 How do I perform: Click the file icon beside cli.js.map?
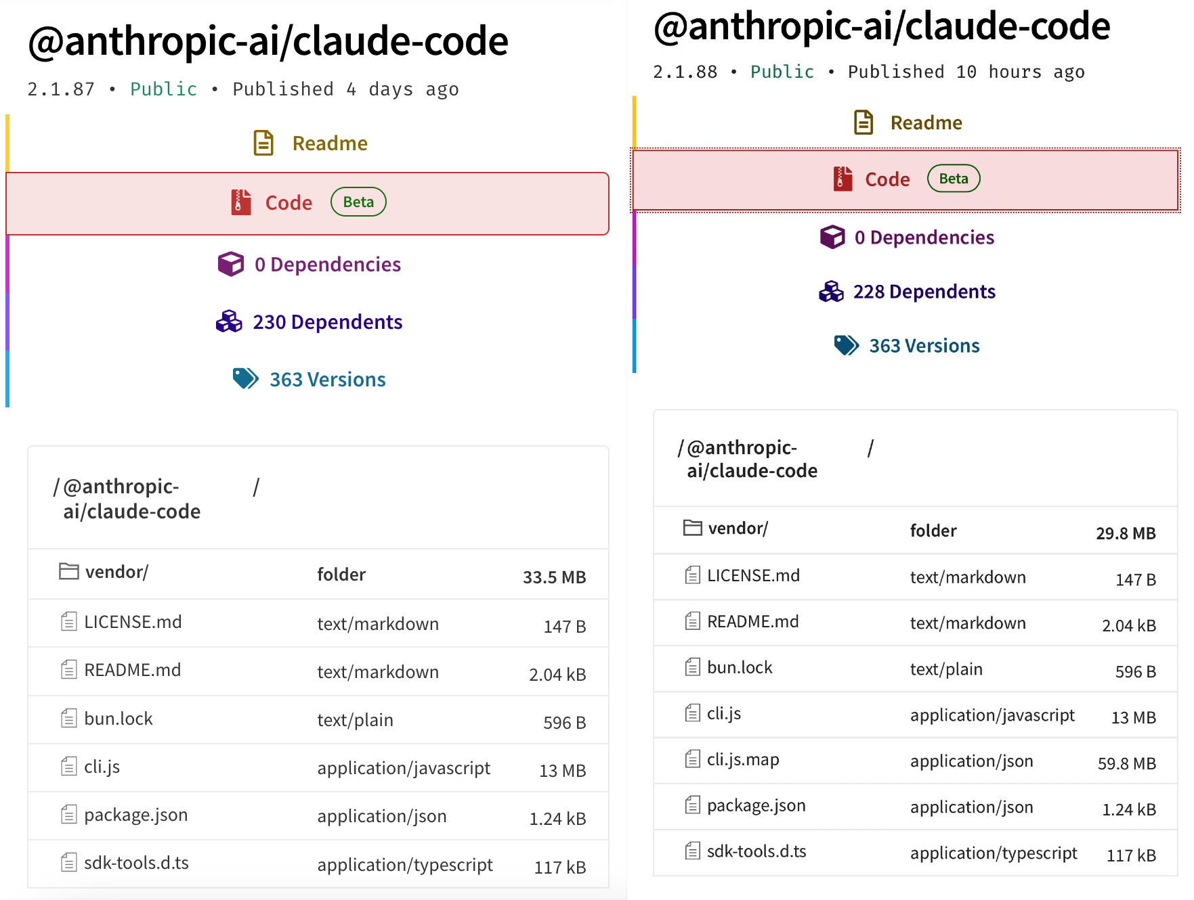click(x=692, y=759)
